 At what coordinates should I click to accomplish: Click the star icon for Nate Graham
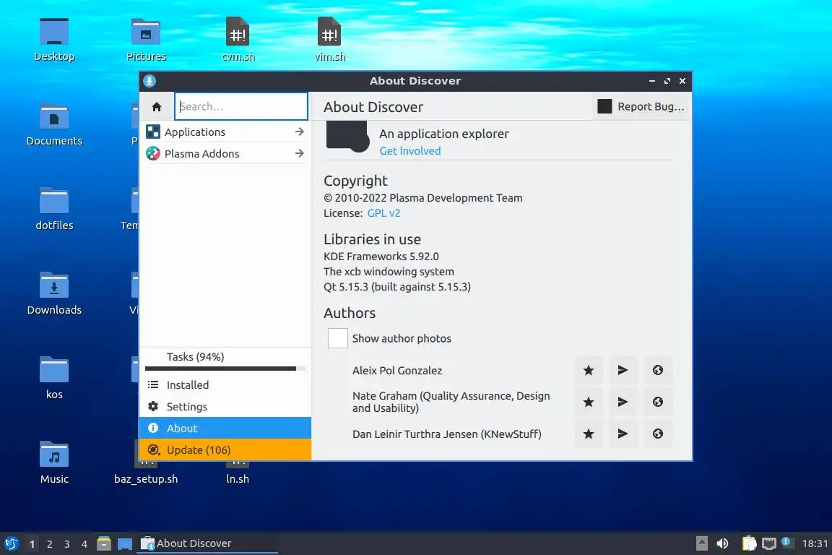(x=589, y=402)
